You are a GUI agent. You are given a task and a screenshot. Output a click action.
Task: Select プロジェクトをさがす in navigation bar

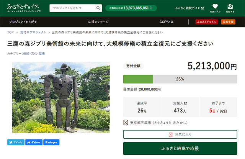(x=23, y=22)
